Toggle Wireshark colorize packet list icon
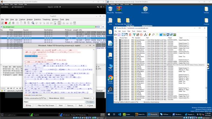 tap(59, 23)
